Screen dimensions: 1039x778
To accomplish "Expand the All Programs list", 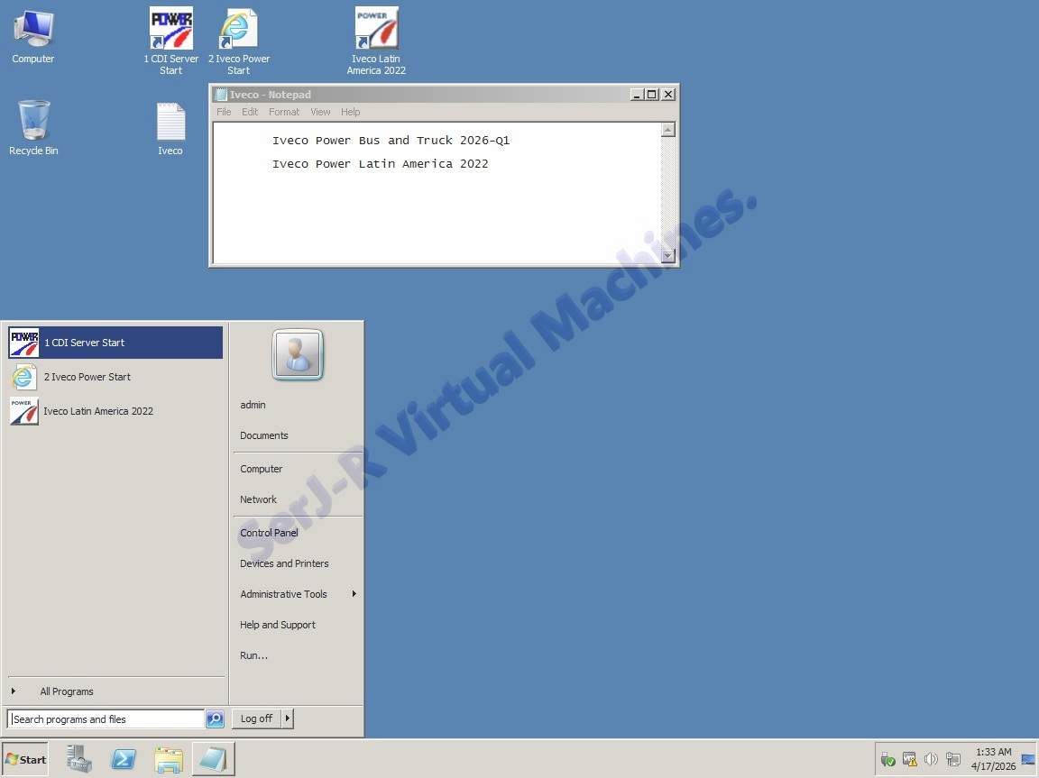I will pyautogui.click(x=66, y=691).
